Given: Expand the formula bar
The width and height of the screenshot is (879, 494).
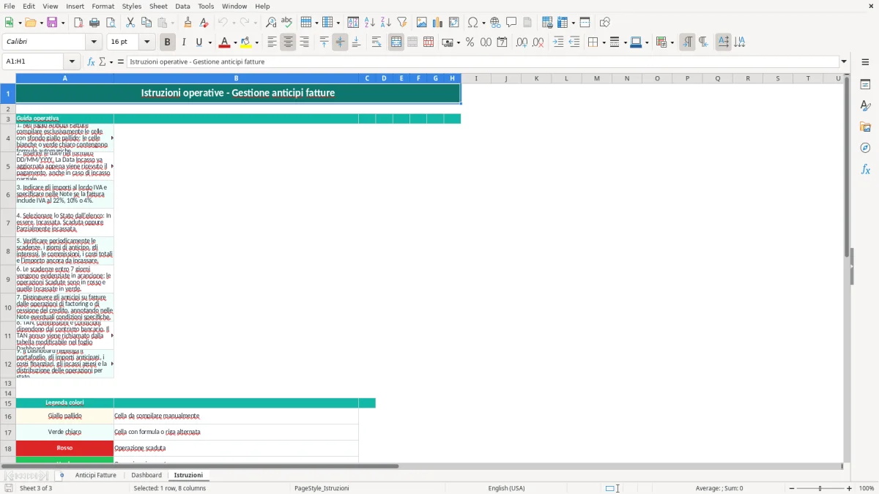Looking at the screenshot, I should pyautogui.click(x=844, y=61).
